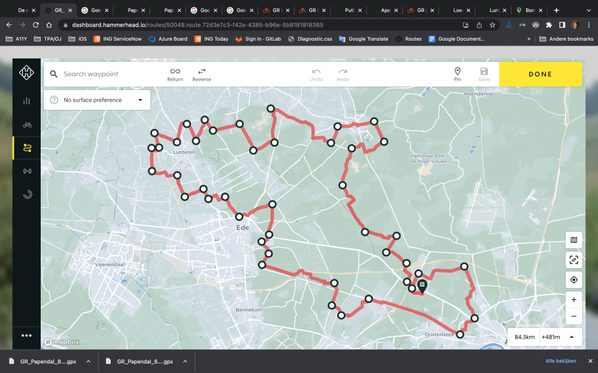
Task: Click the Alle bekijken link
Action: 560,362
